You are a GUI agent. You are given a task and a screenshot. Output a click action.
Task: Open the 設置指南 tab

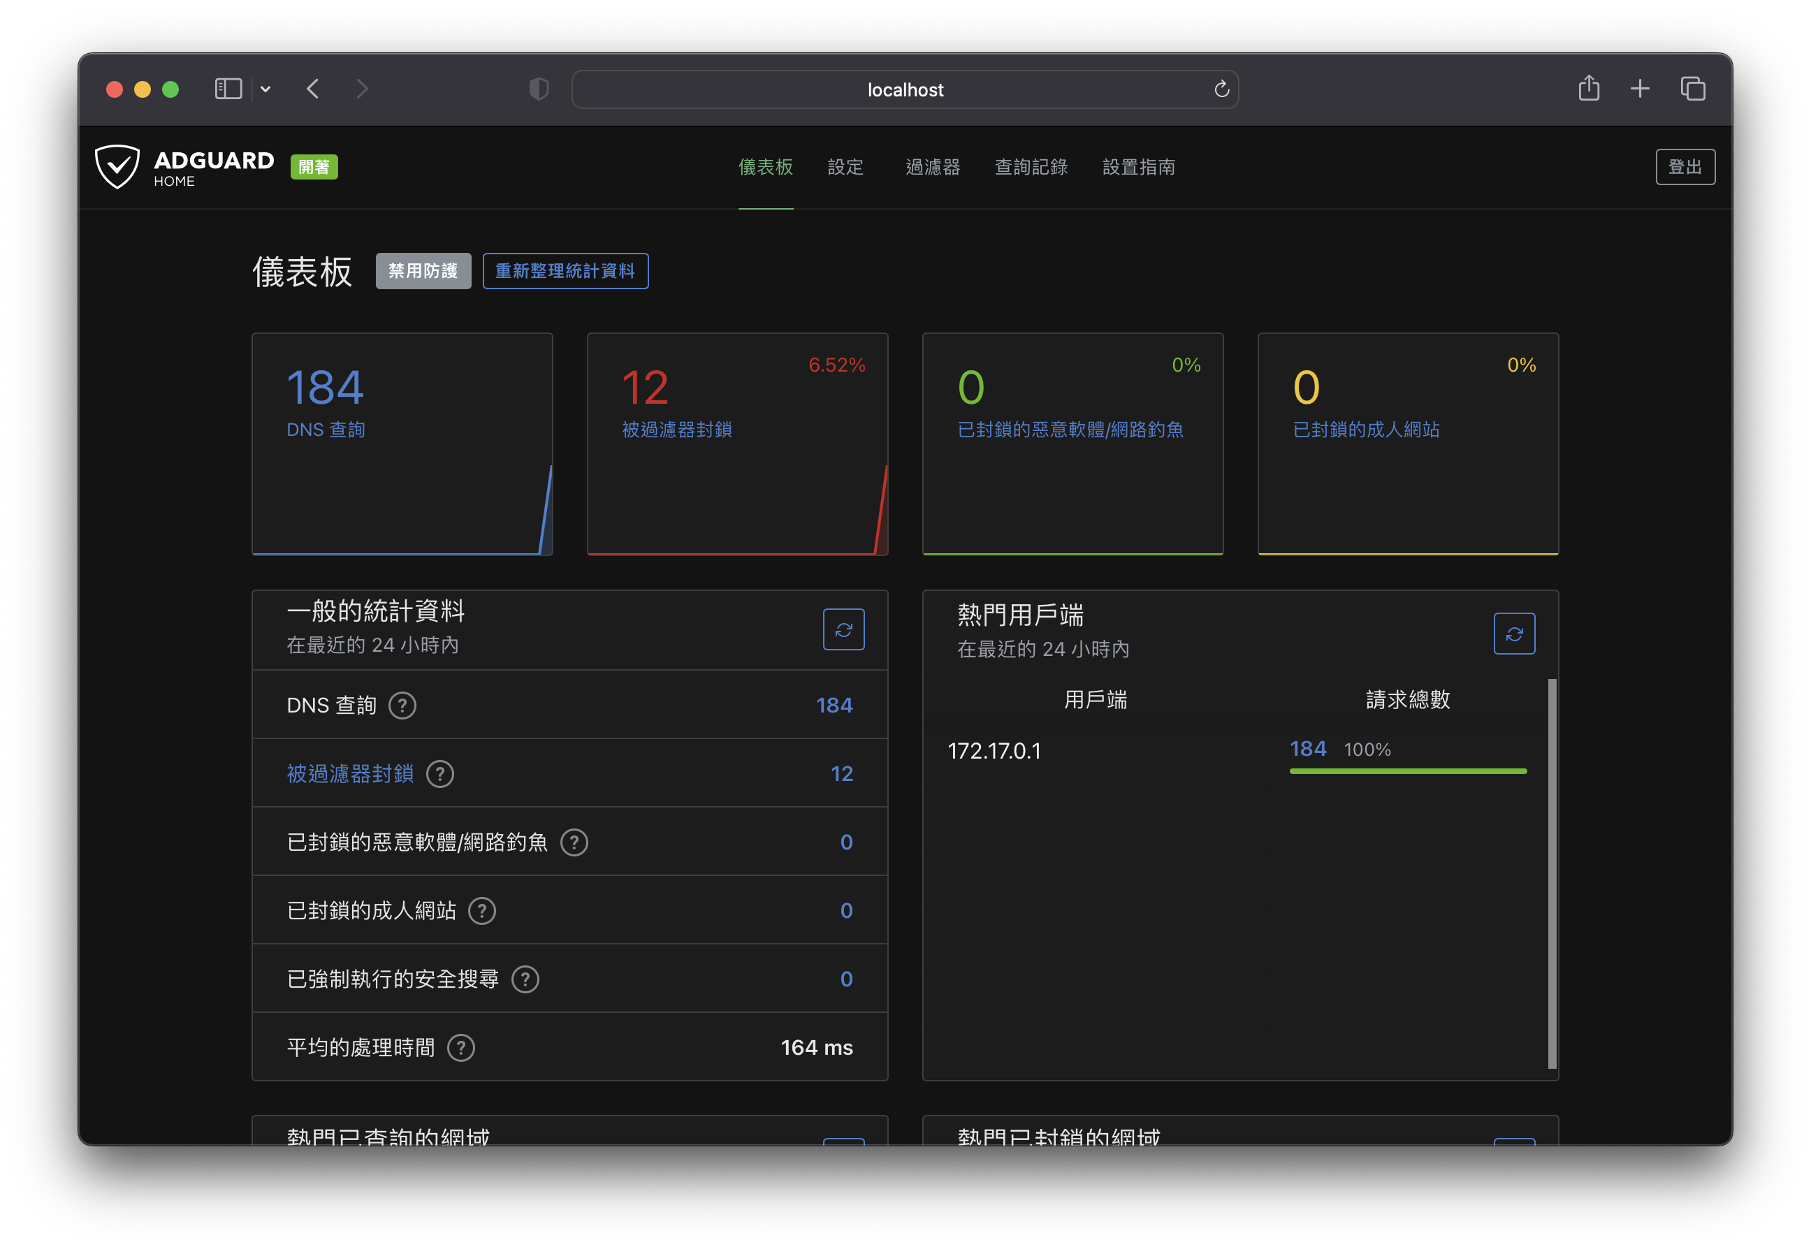click(1138, 167)
